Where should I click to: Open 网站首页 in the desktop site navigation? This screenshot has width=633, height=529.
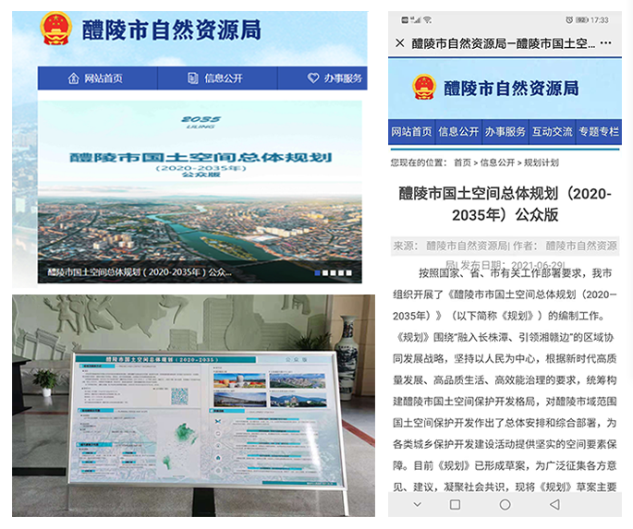tap(97, 78)
